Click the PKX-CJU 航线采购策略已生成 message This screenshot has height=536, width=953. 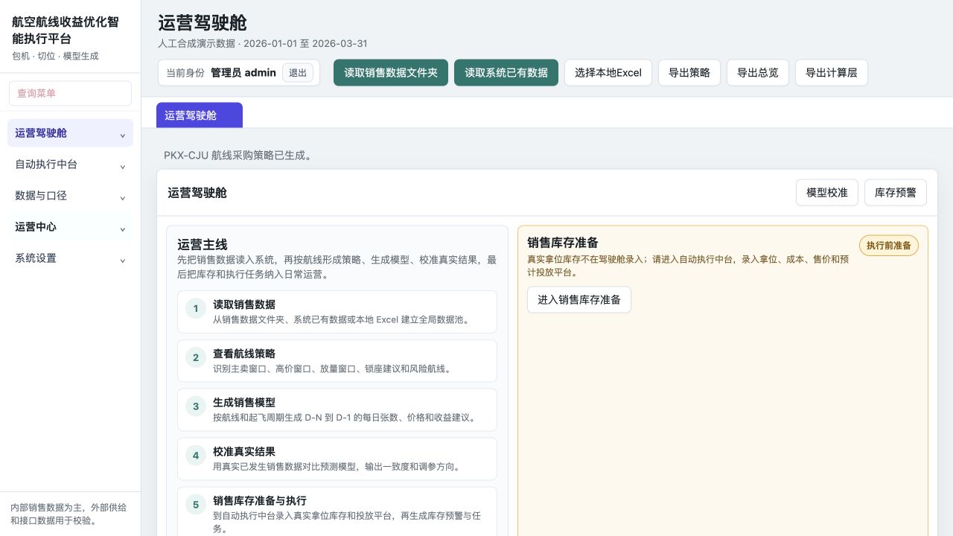tap(238, 156)
